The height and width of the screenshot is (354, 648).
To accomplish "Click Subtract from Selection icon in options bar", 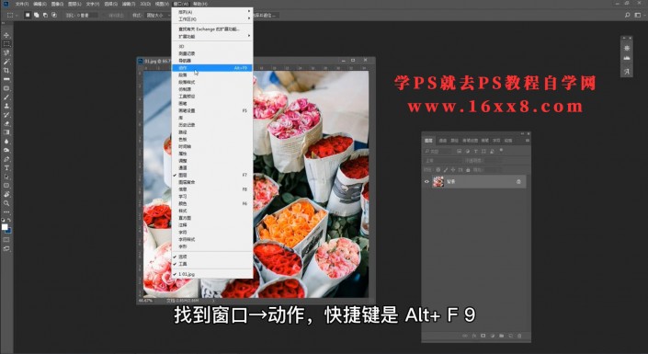I will click(x=45, y=15).
